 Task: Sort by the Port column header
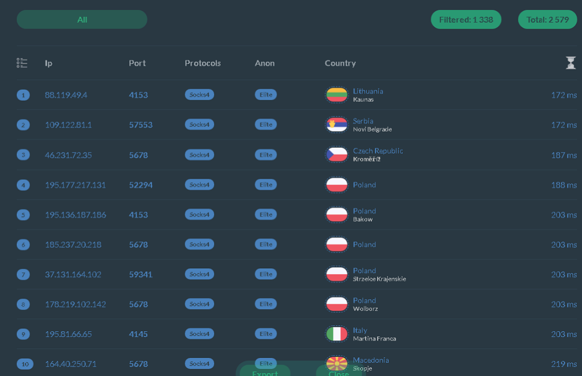137,63
